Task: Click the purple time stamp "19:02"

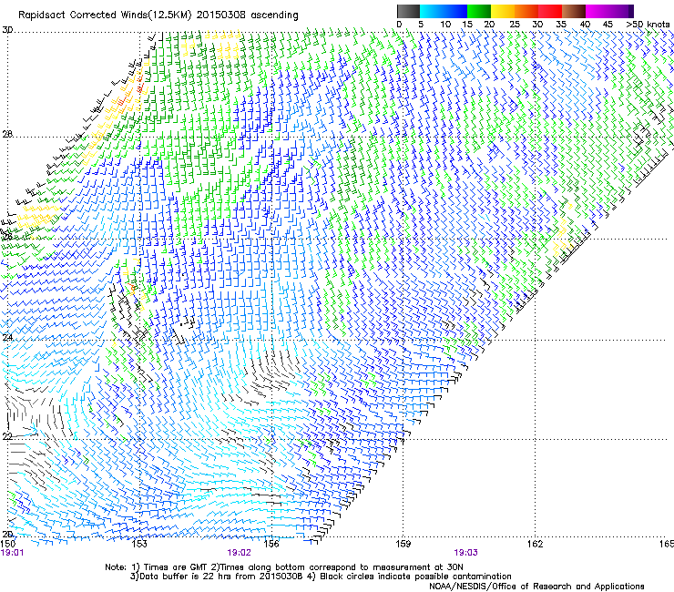Action: [x=239, y=553]
